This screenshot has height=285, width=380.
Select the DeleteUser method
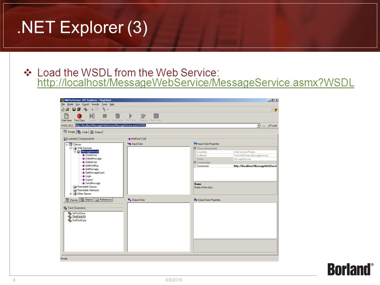click(x=91, y=162)
